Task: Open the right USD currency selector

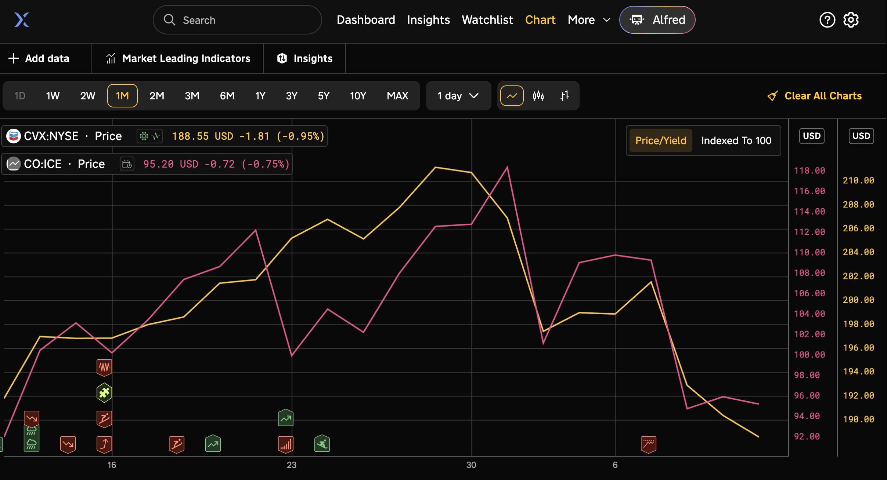Action: point(861,136)
